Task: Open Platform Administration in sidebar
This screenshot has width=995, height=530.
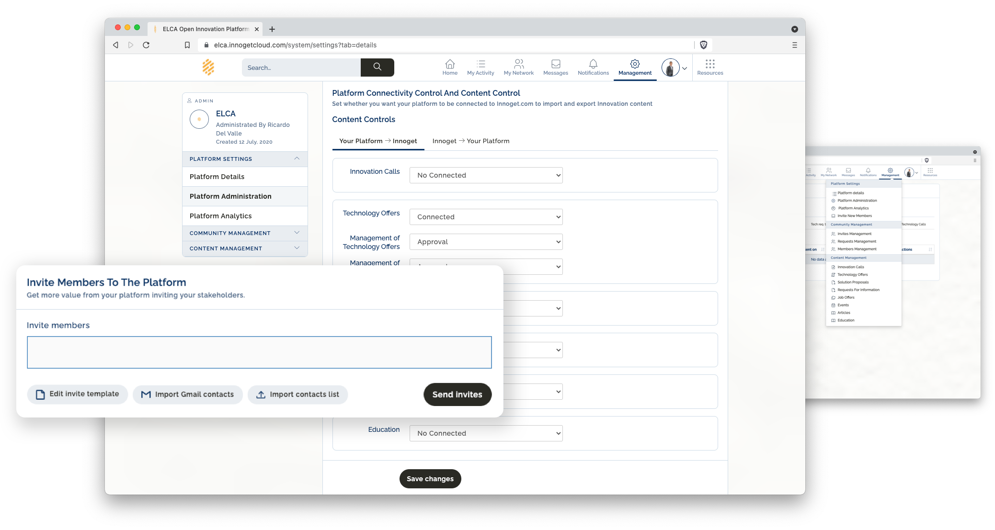Action: point(245,196)
